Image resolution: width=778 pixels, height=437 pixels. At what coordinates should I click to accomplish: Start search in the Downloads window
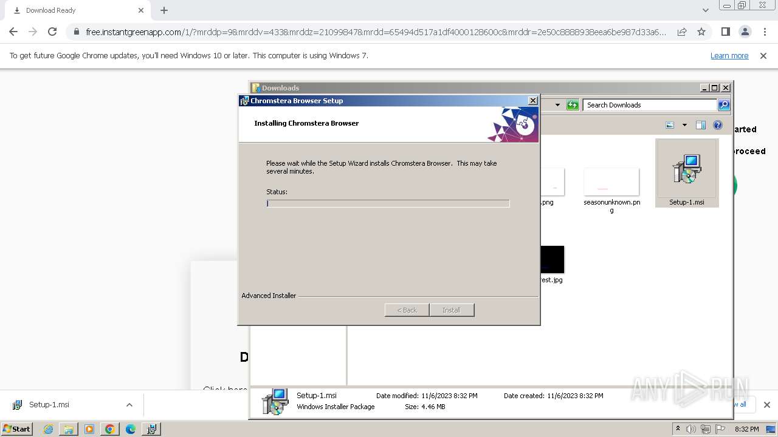point(723,105)
